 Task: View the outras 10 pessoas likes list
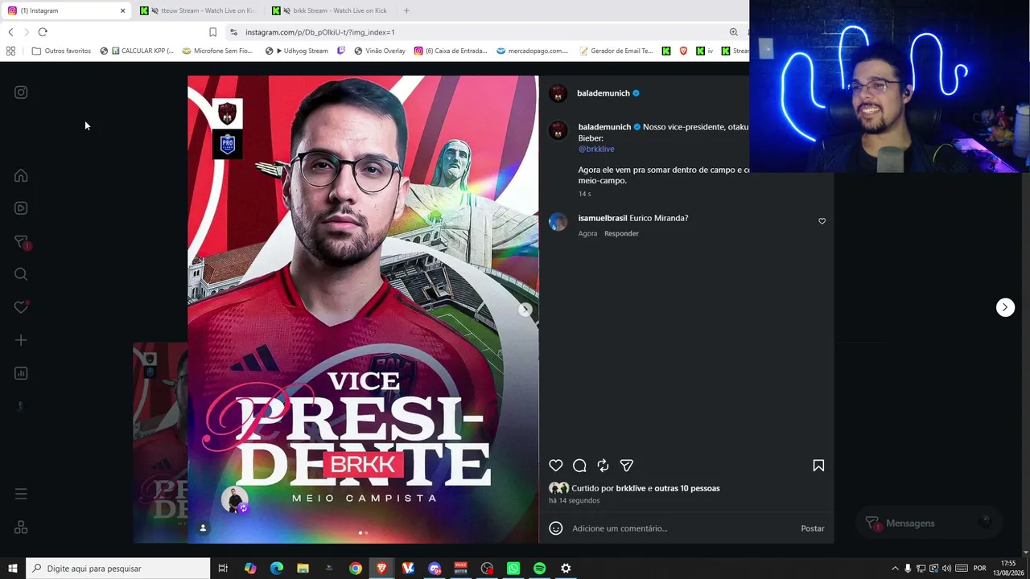(x=687, y=488)
